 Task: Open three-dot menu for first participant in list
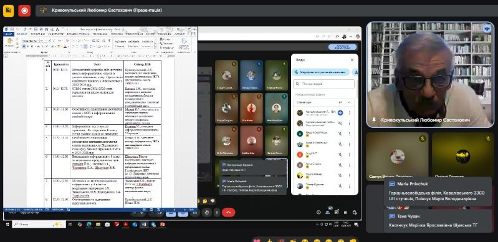(x=350, y=112)
